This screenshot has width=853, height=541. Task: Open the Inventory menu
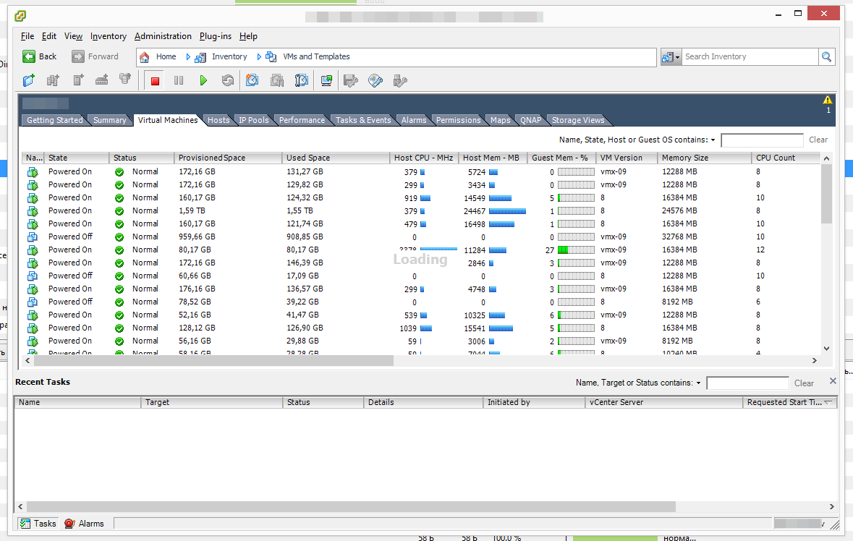click(x=109, y=36)
